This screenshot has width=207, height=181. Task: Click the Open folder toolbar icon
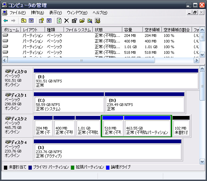coord(82,21)
